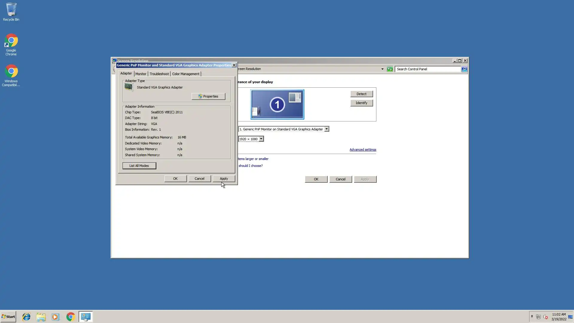Screen dimensions: 574x323
Task: Switch to the Color Management tab
Action: tap(186, 74)
